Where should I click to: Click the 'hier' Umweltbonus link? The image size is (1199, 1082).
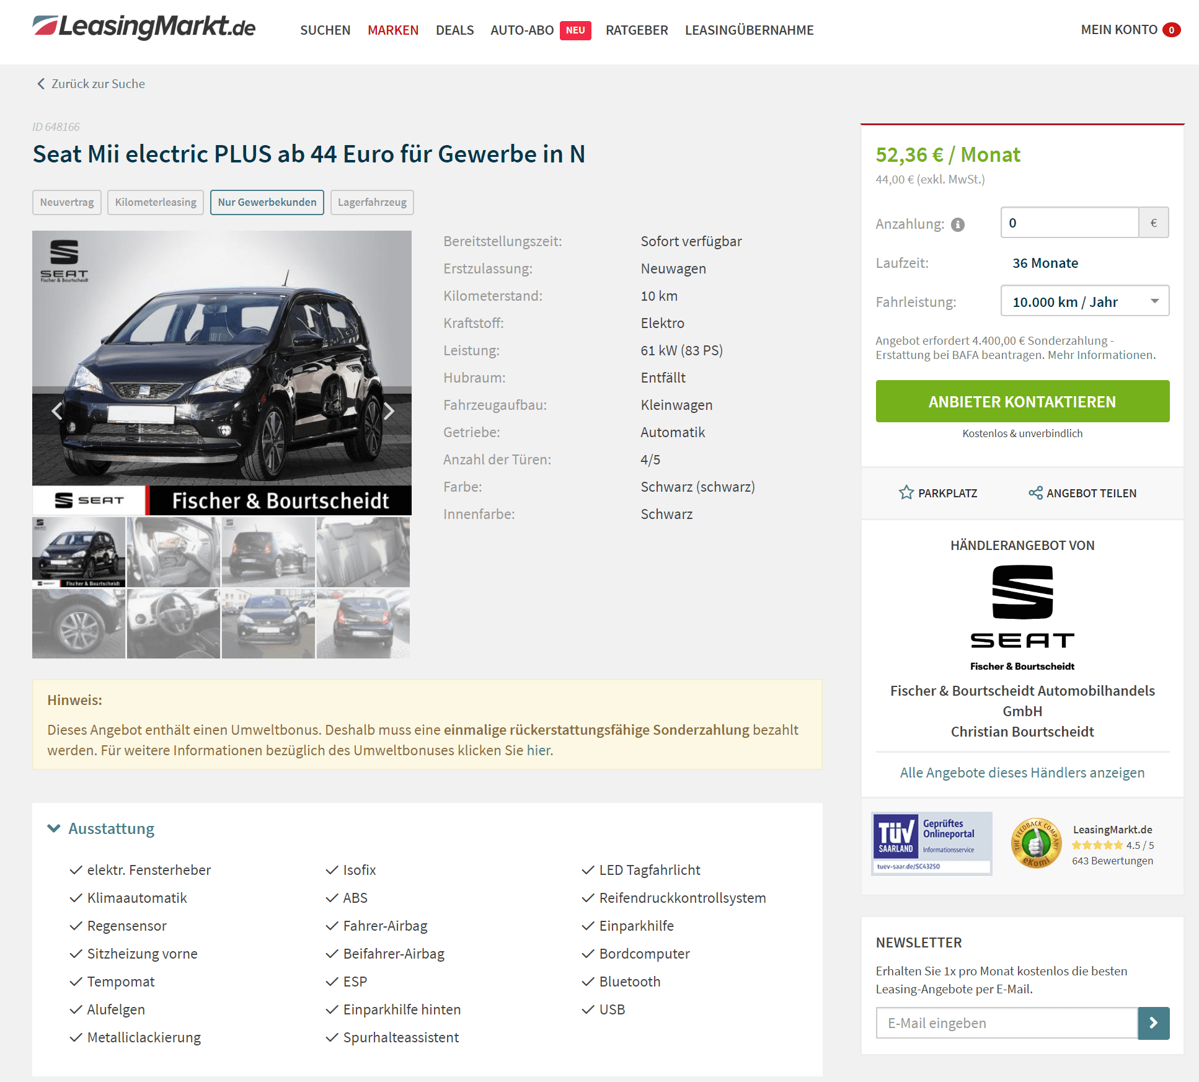coord(538,750)
